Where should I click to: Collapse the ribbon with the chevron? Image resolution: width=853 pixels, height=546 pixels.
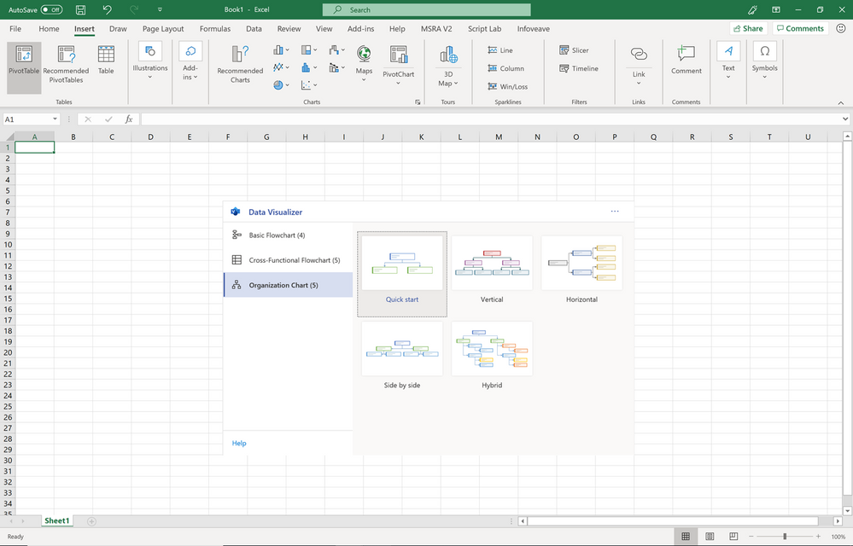point(841,102)
